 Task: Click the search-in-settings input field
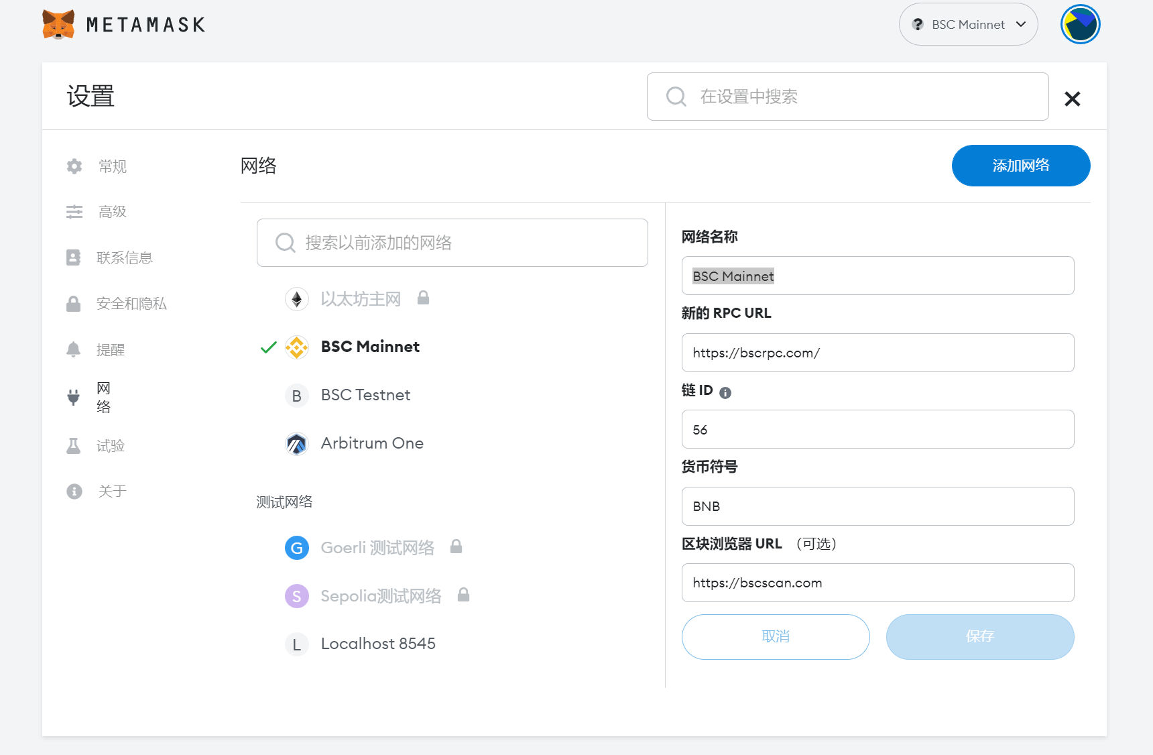coord(847,97)
